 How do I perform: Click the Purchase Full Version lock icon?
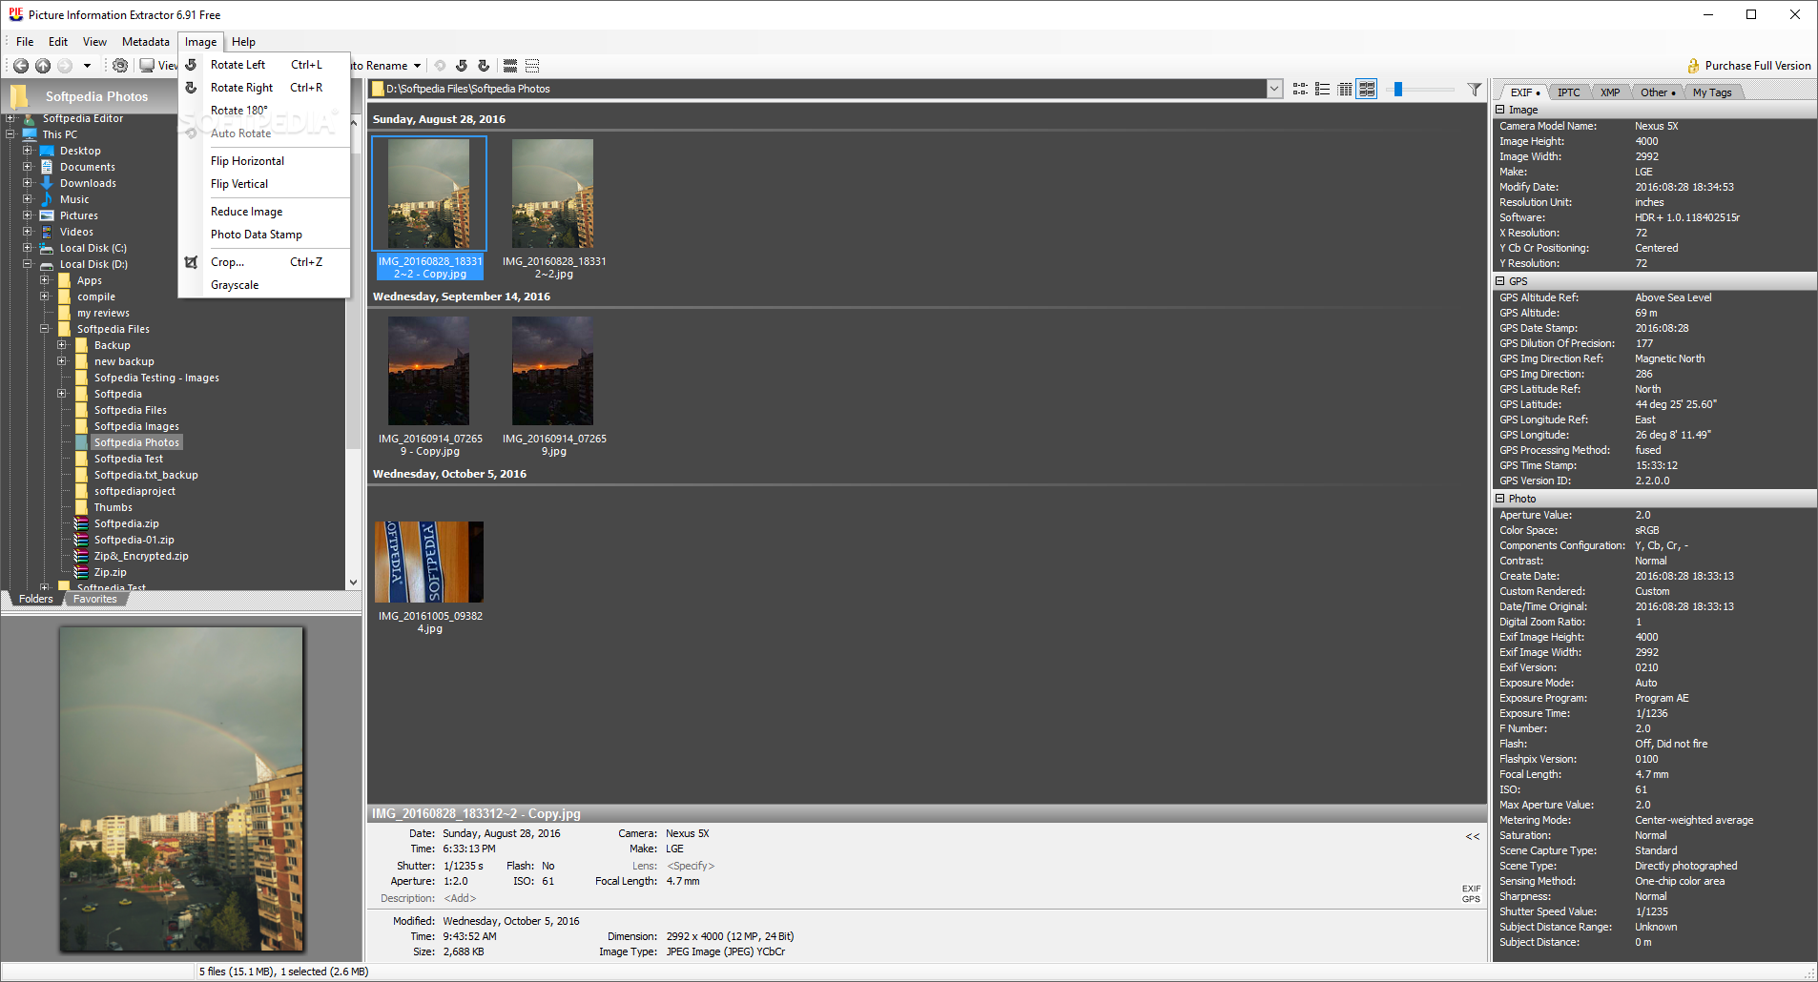coord(1694,66)
